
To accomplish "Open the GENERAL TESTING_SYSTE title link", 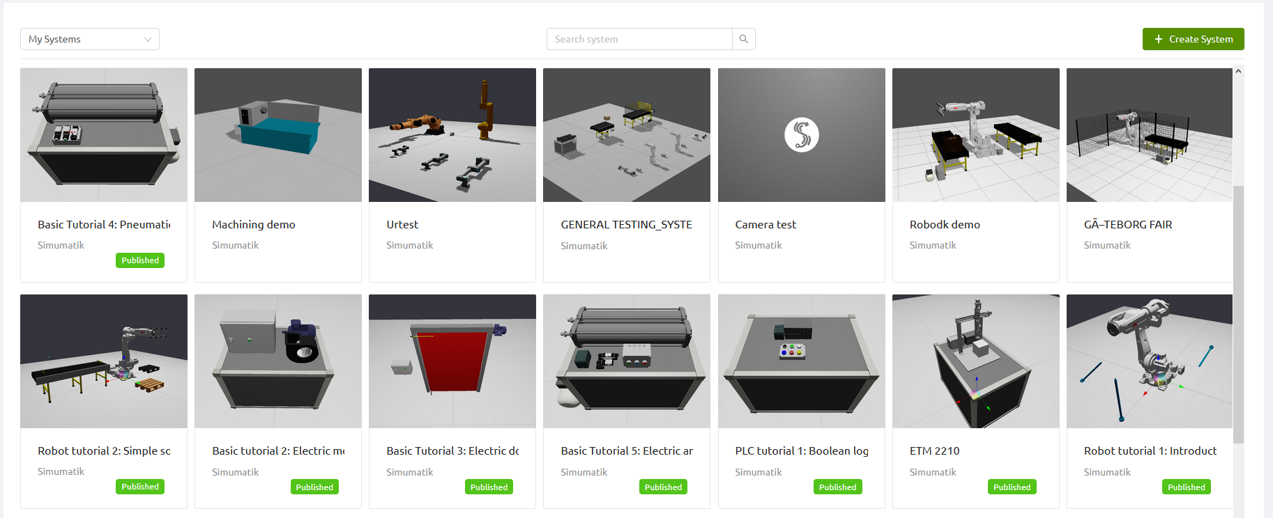I will [x=626, y=224].
